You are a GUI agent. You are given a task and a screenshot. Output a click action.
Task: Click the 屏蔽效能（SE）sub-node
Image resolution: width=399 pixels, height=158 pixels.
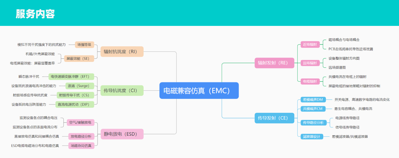coord(79,58)
